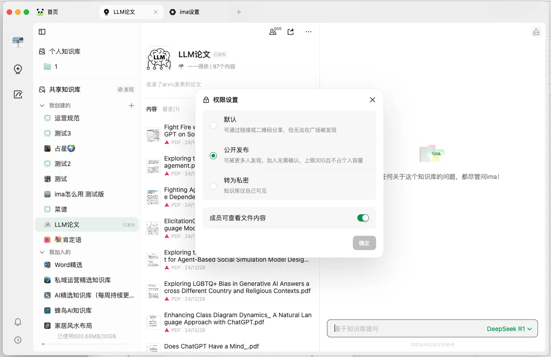Click the new chat bubble icon
This screenshot has width=551, height=357.
point(18,69)
